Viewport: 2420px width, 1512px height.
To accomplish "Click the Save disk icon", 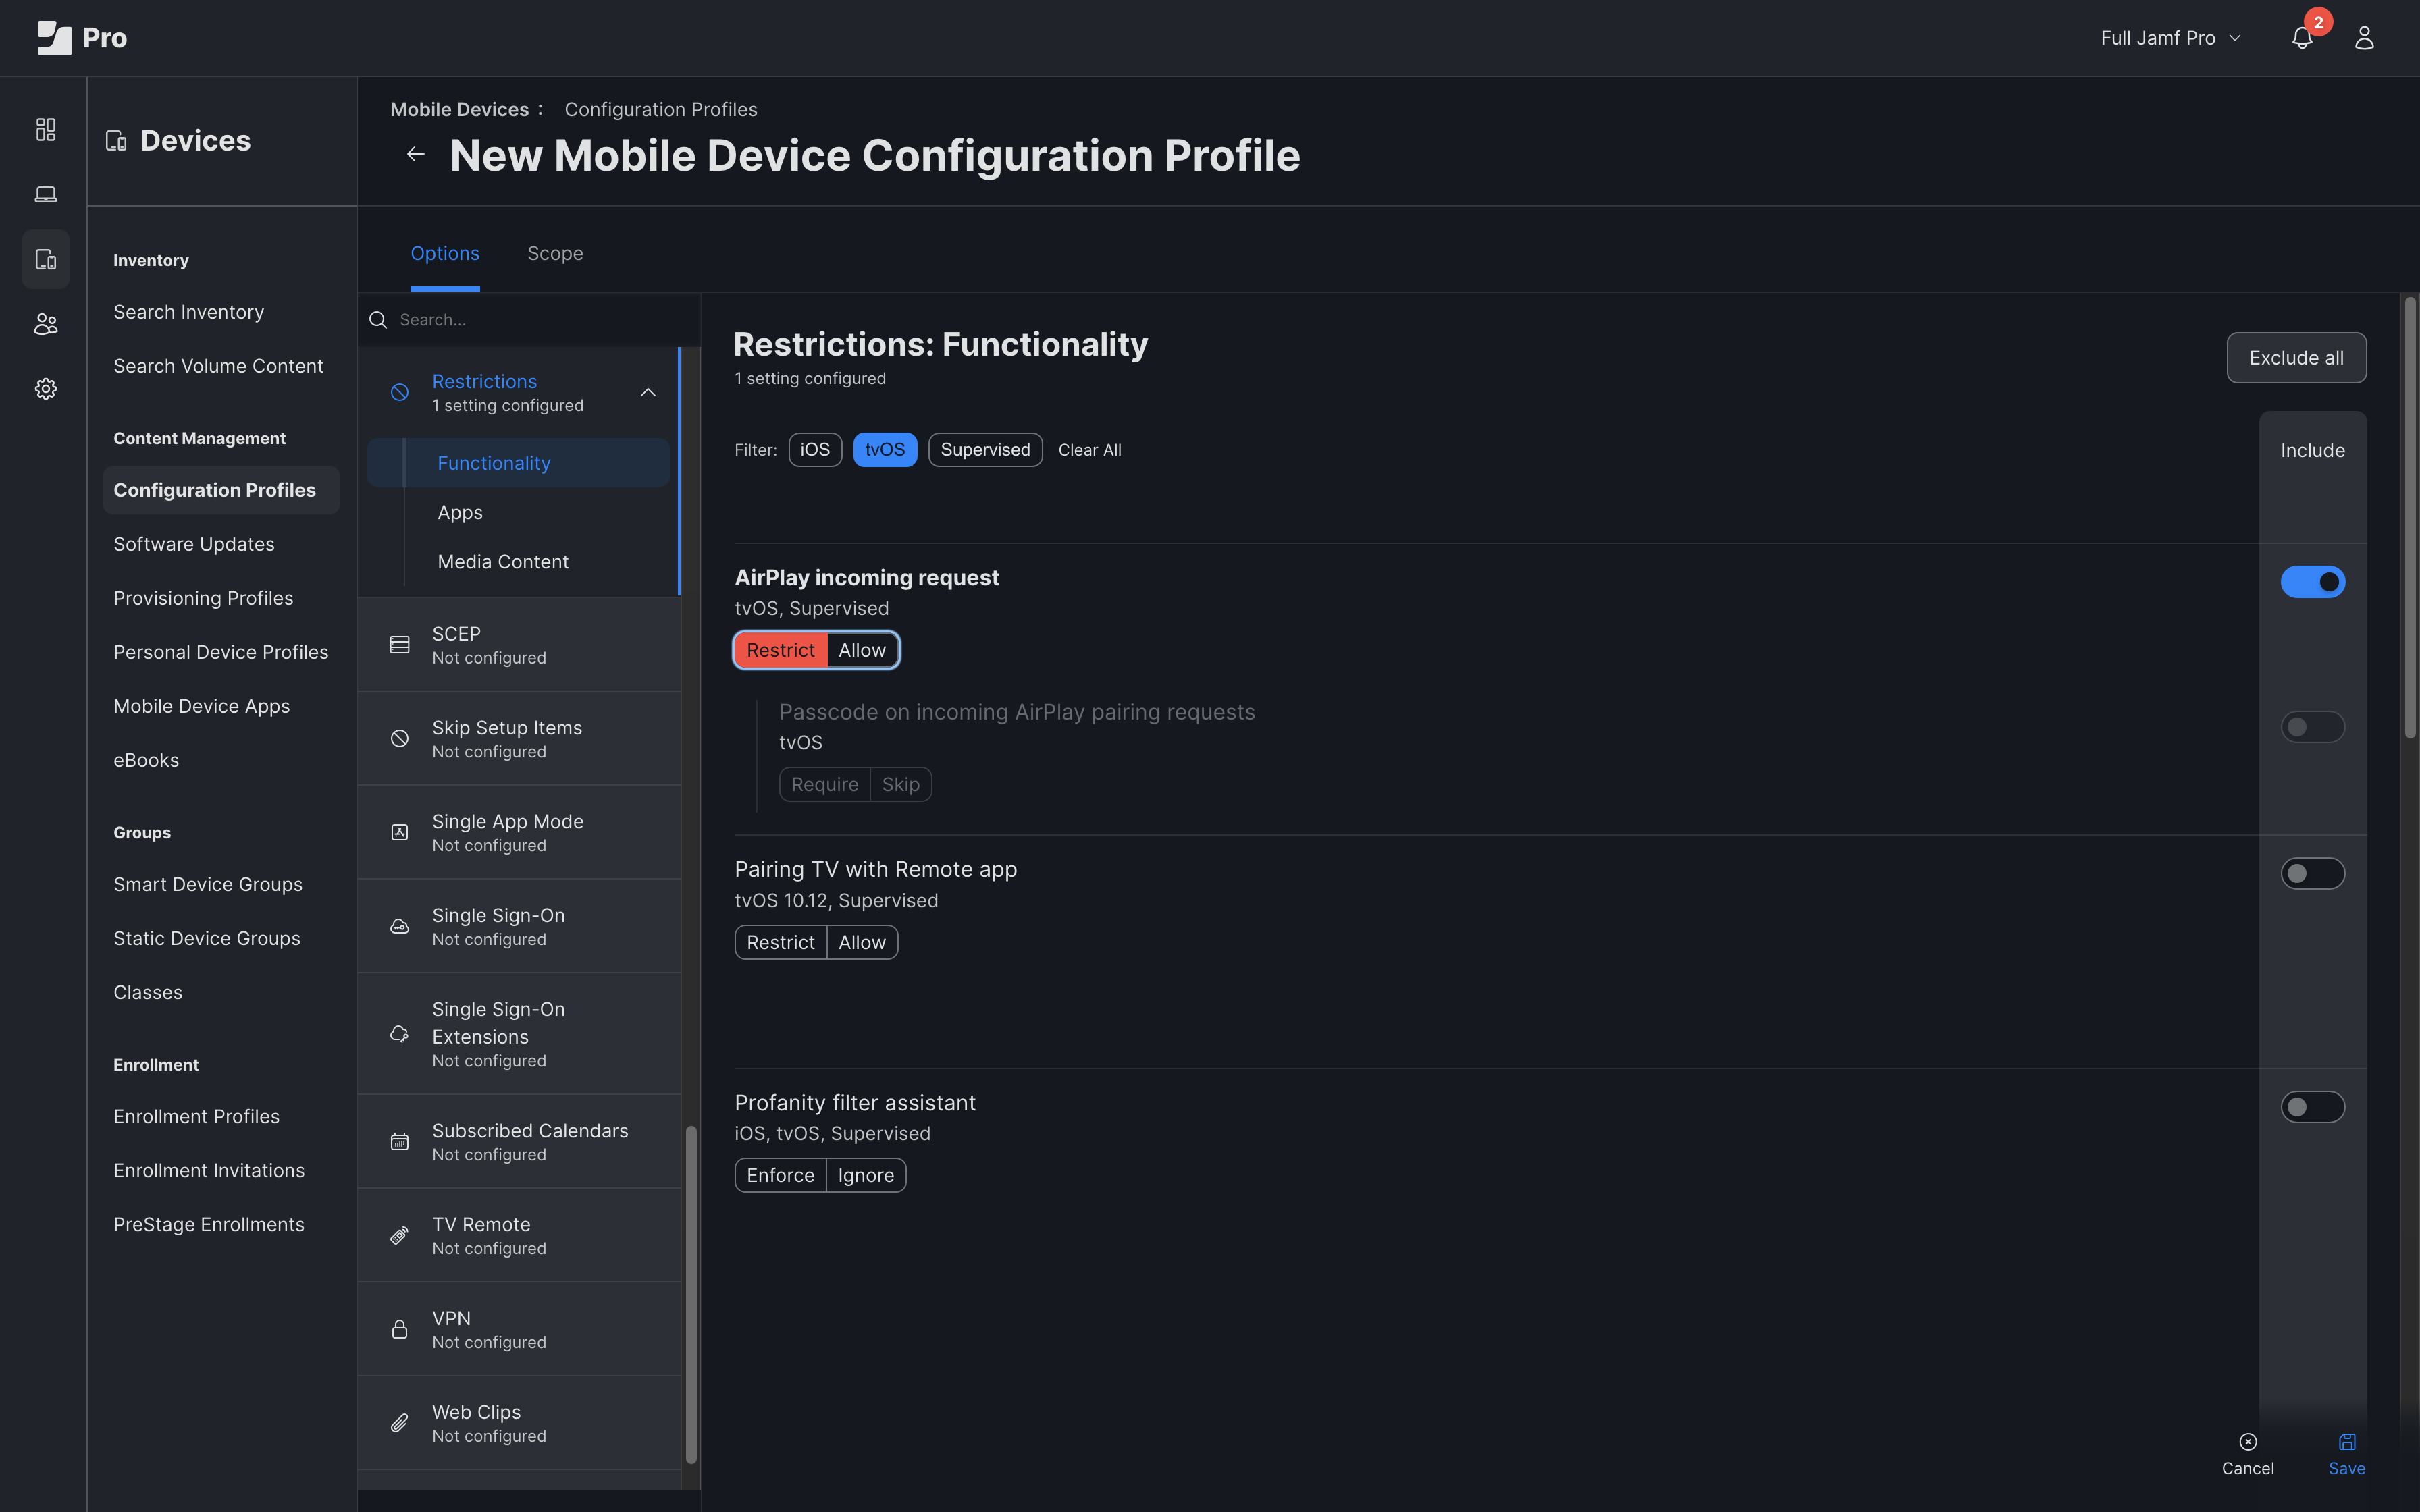I will coord(2347,1442).
